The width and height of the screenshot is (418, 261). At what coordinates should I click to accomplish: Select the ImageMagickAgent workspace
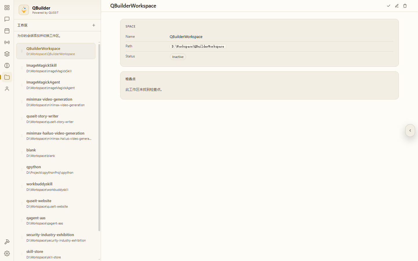click(56, 85)
